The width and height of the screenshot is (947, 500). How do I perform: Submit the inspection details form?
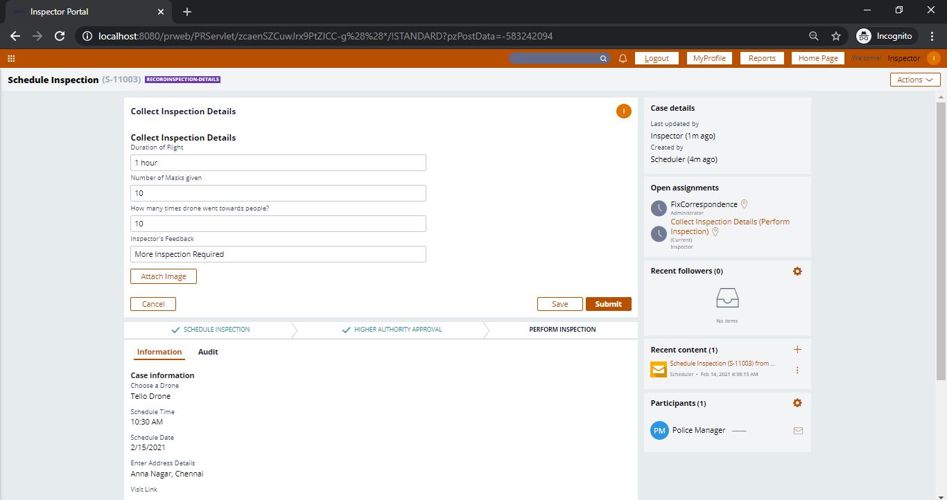(609, 304)
